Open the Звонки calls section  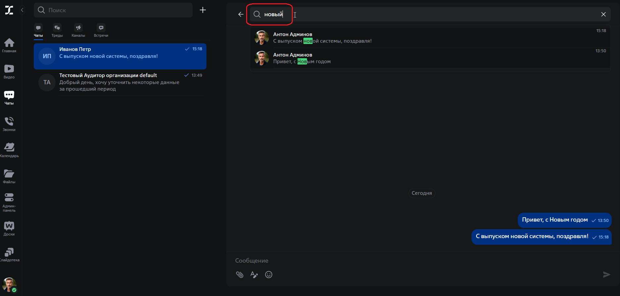pyautogui.click(x=9, y=124)
